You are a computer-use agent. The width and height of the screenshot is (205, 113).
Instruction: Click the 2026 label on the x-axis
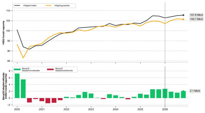165,110
